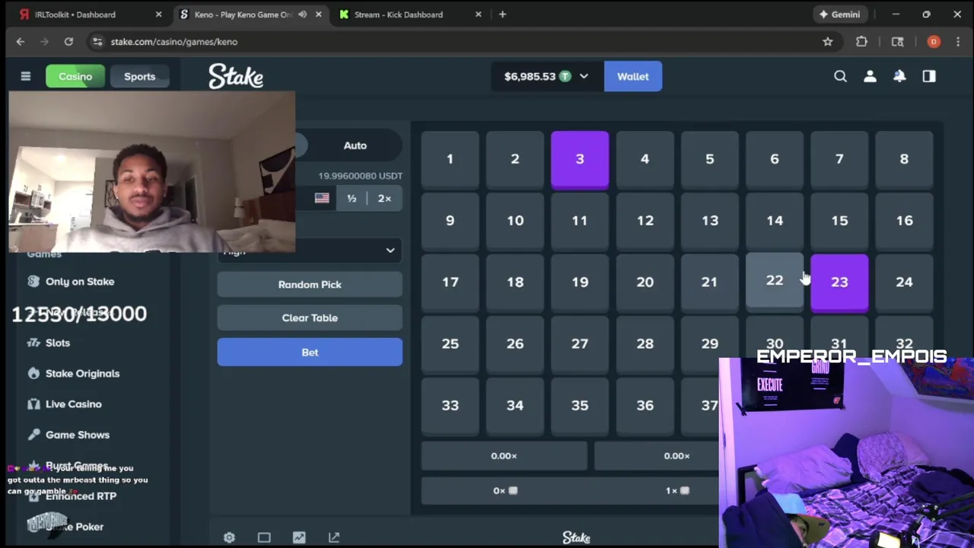The image size is (974, 548).
Task: Switch to Auto betting tab
Action: click(355, 145)
